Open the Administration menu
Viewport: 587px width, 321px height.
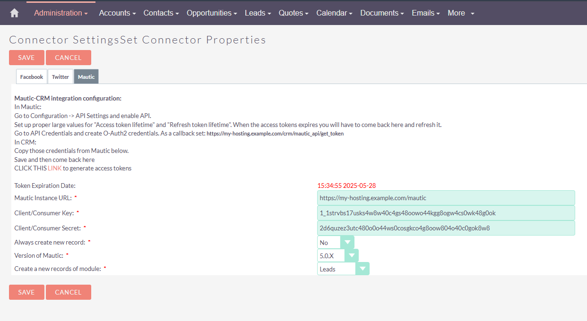(x=61, y=13)
